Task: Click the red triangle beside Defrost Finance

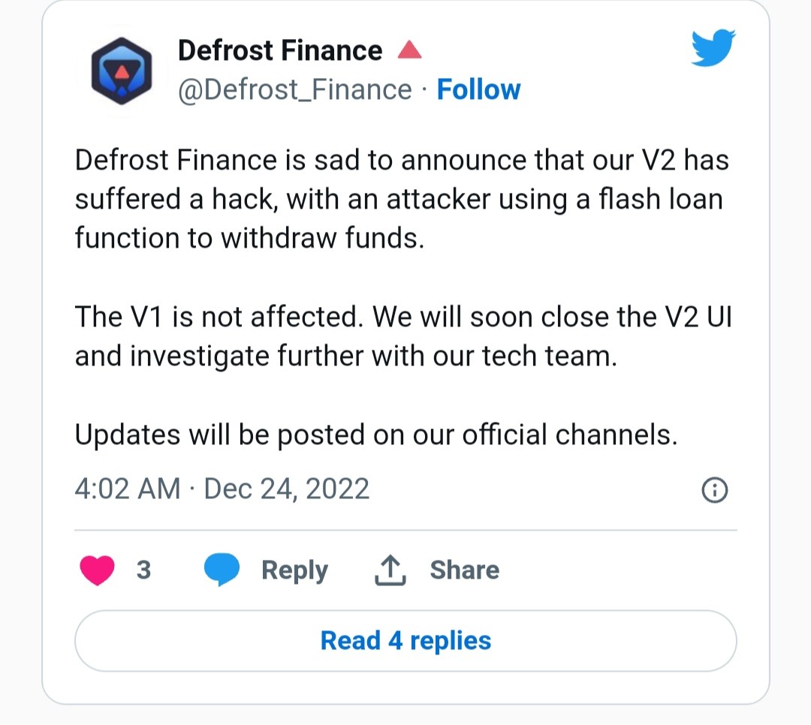Action: point(410,50)
